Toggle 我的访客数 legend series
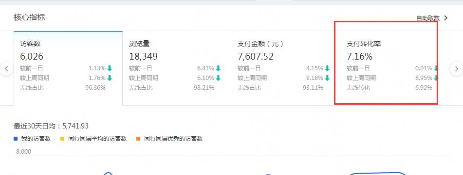The height and width of the screenshot is (175, 463). pyautogui.click(x=33, y=139)
